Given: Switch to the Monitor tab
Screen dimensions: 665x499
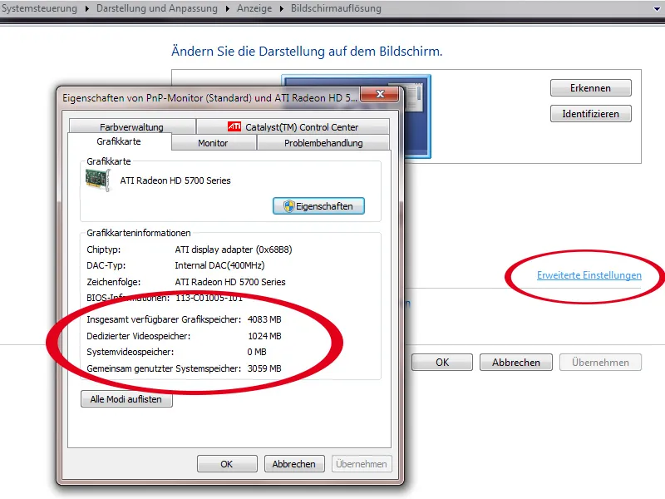Looking at the screenshot, I should tap(214, 143).
